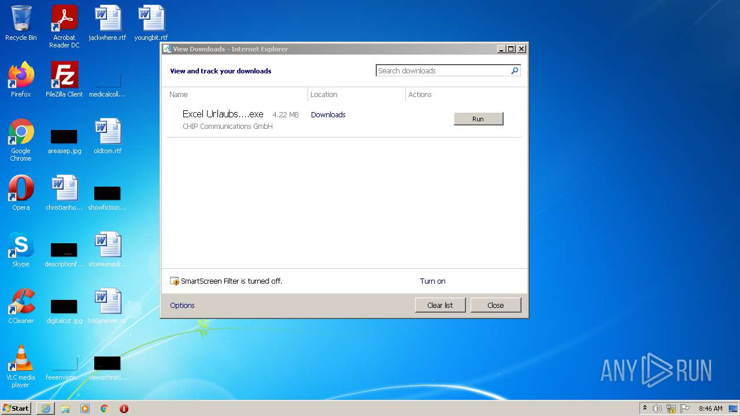Launch CCleaner desktop shortcut
This screenshot has width=740, height=416.
pyautogui.click(x=21, y=306)
